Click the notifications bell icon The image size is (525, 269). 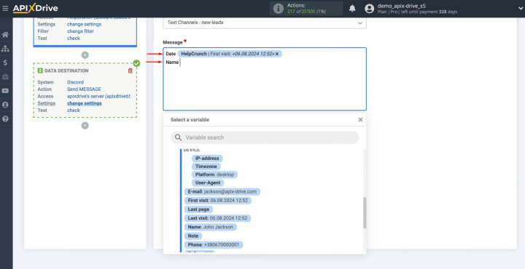point(352,9)
